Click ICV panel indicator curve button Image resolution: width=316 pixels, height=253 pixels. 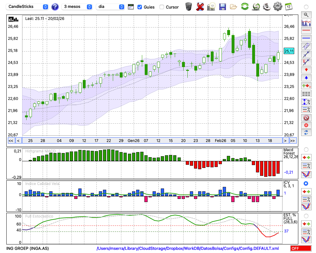click(x=306, y=207)
